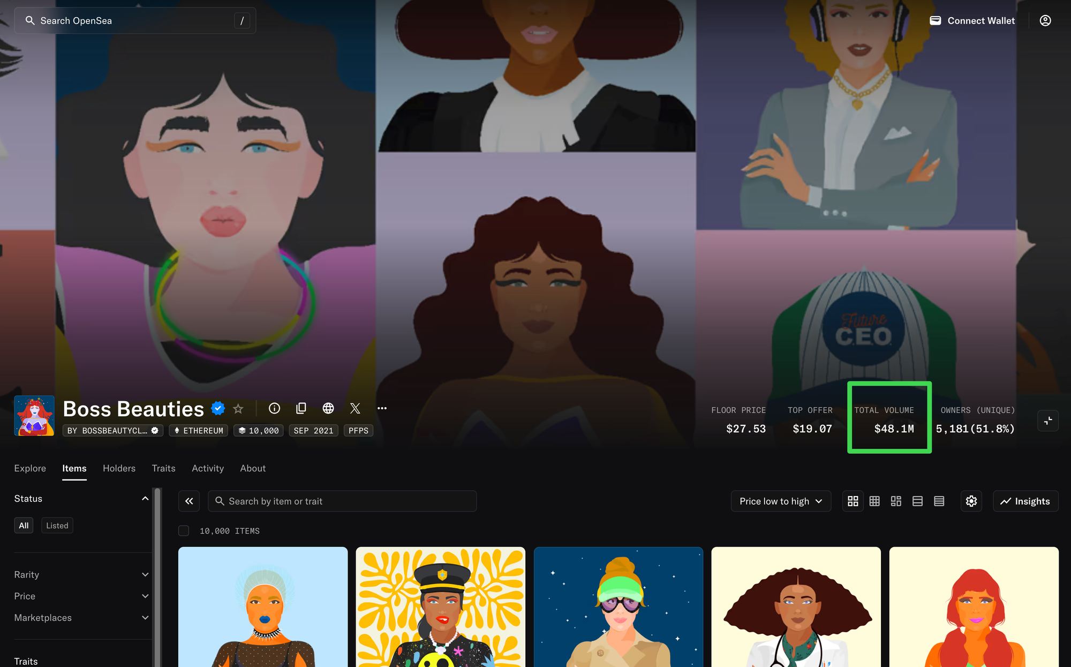The image size is (1071, 667).
Task: Click the Traits filter heading
Action: (x=26, y=662)
